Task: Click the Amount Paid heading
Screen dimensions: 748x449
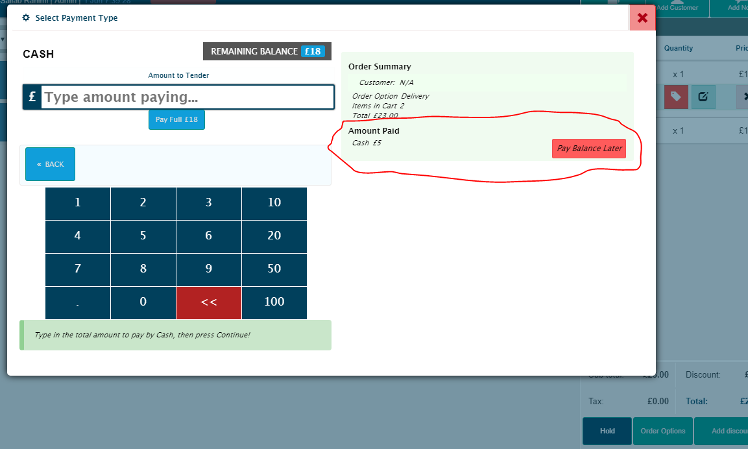Action: (x=374, y=130)
